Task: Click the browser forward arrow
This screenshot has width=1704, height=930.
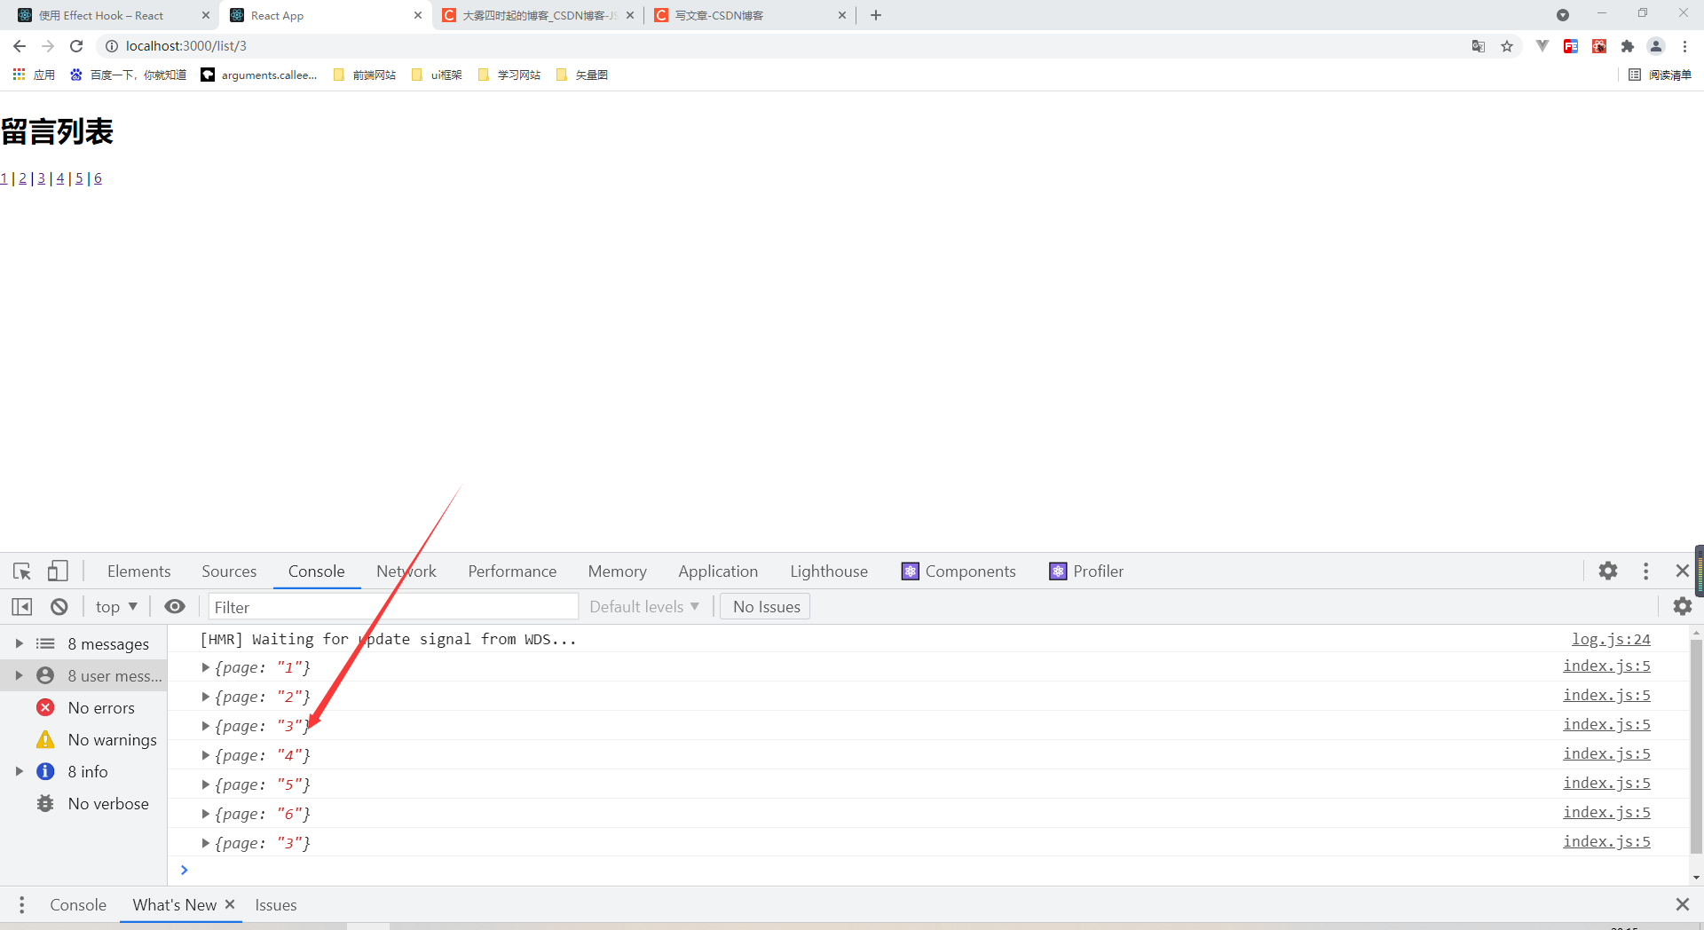Action: (48, 46)
